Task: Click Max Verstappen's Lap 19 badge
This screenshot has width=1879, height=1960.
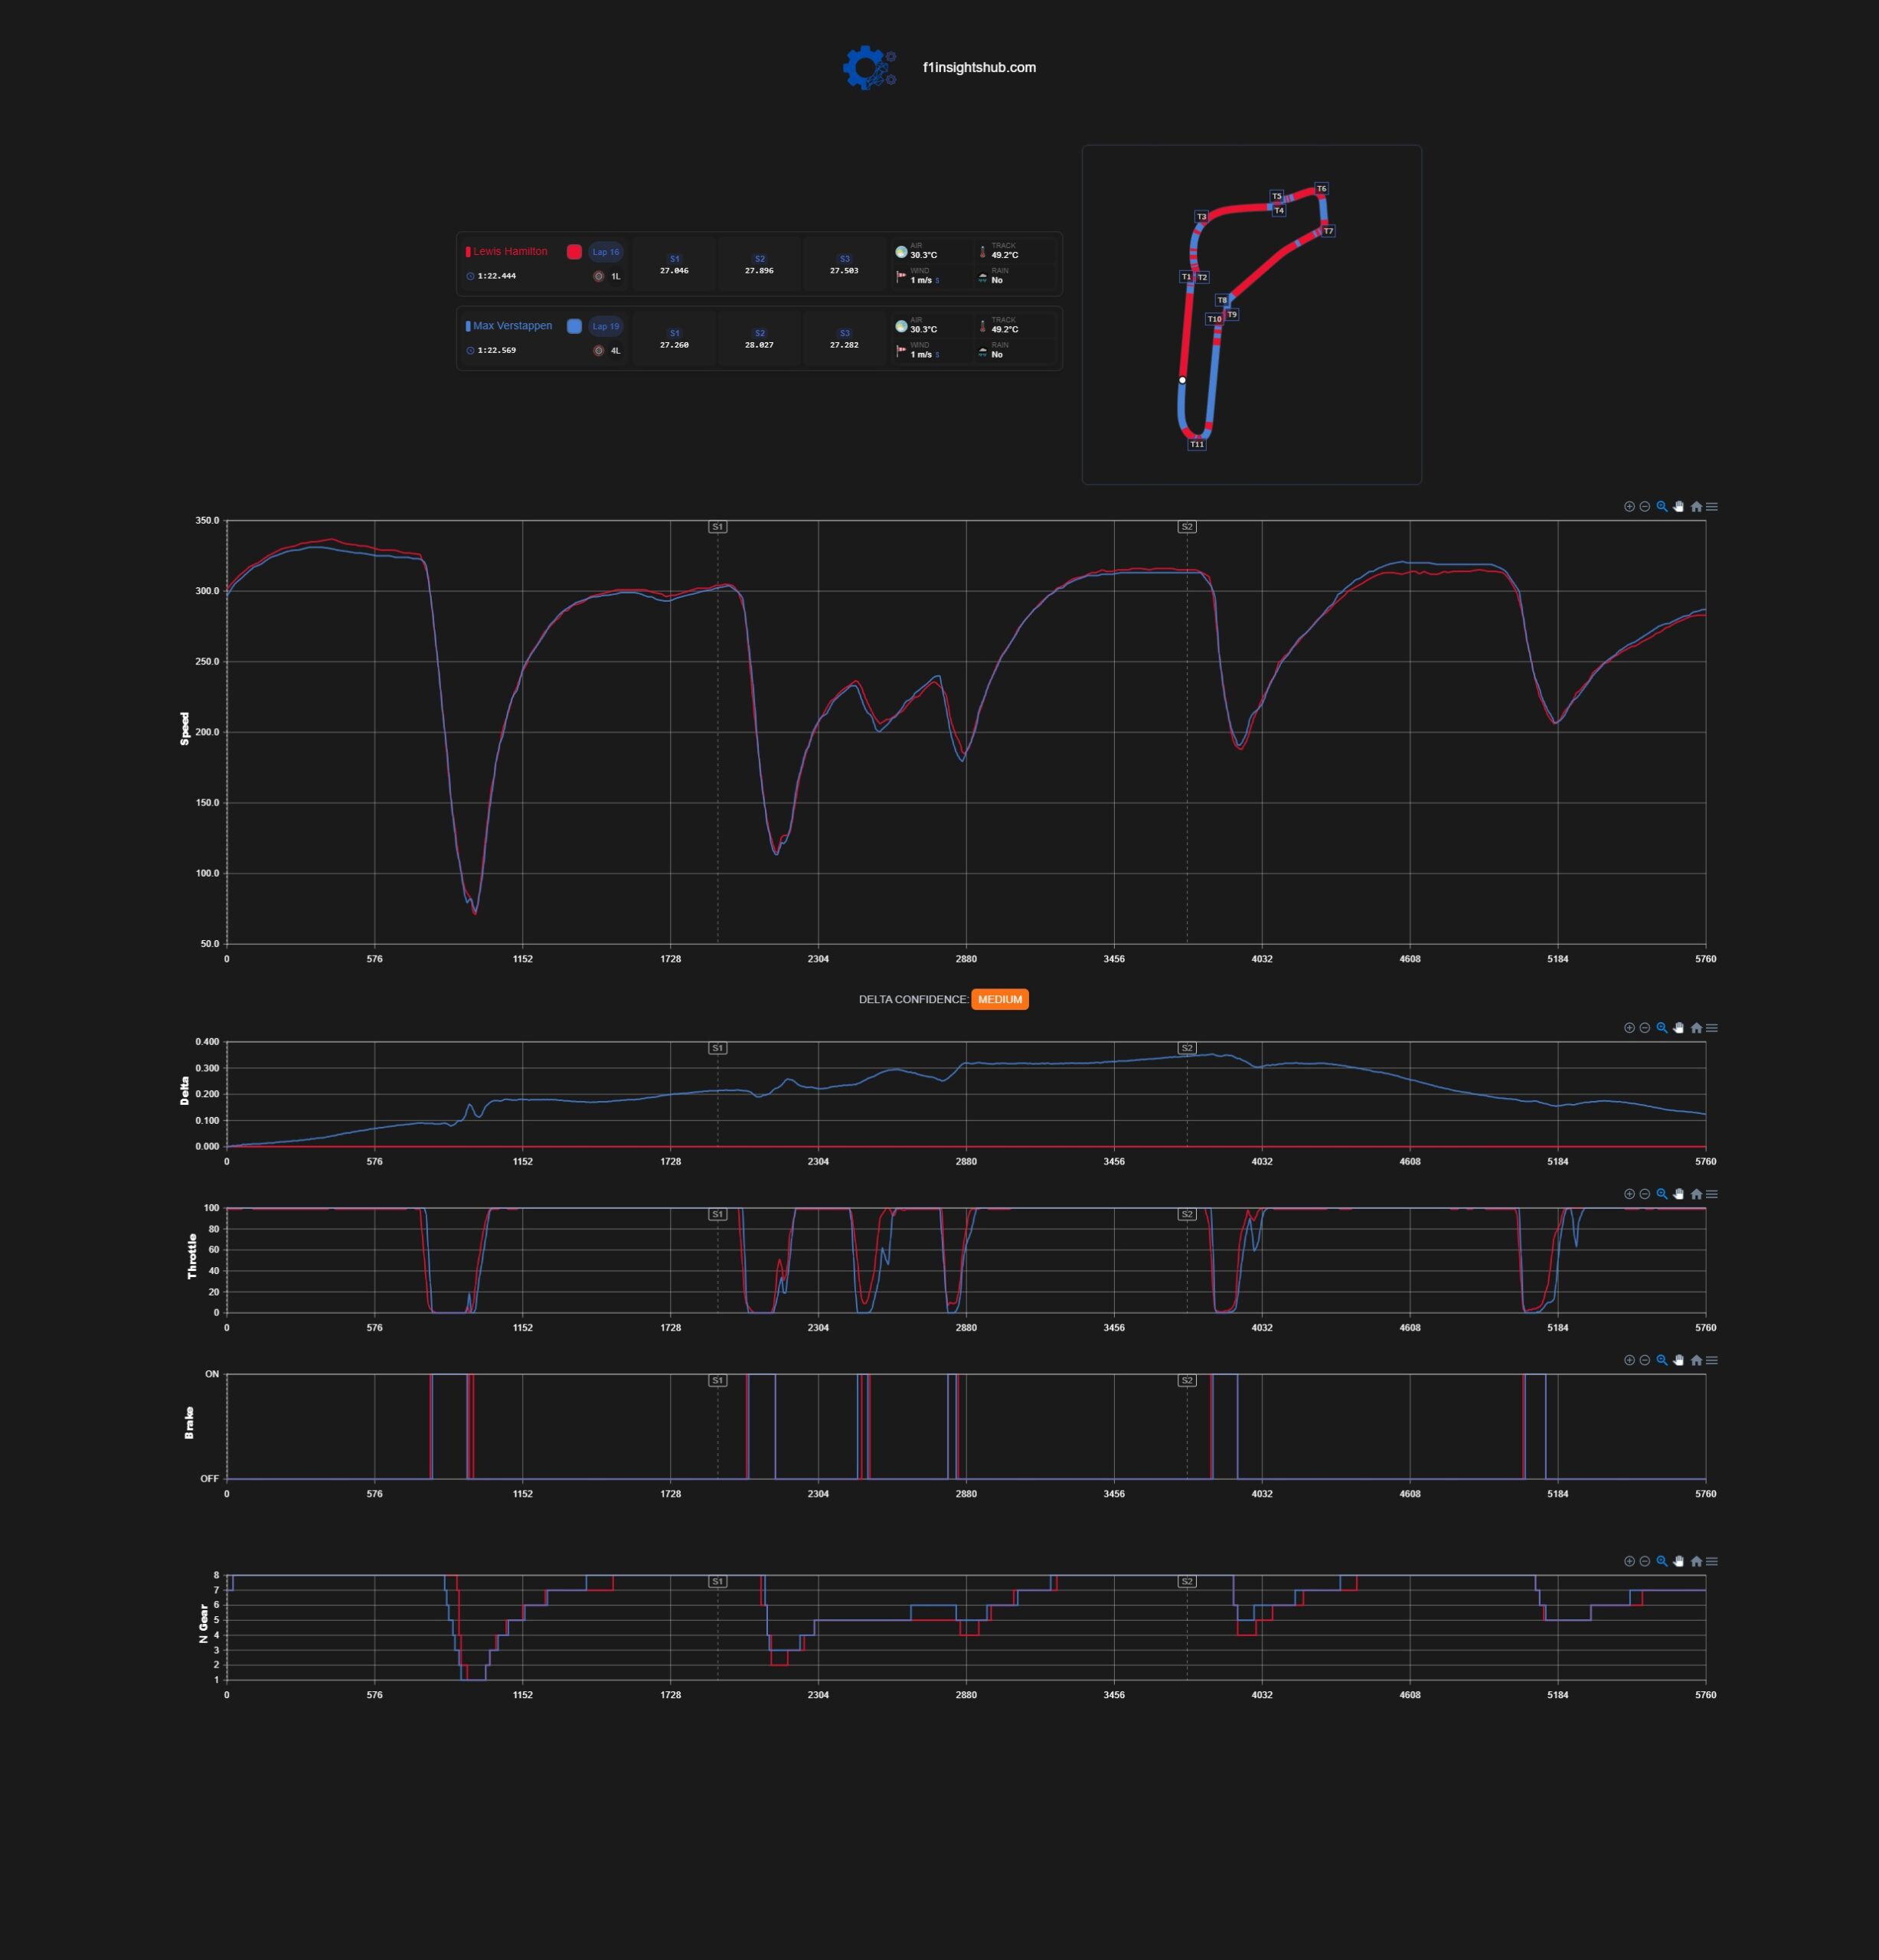Action: [606, 326]
